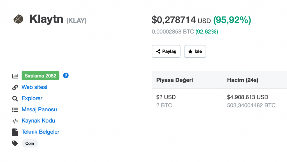Open the Mesaj Panosu link

[39, 110]
